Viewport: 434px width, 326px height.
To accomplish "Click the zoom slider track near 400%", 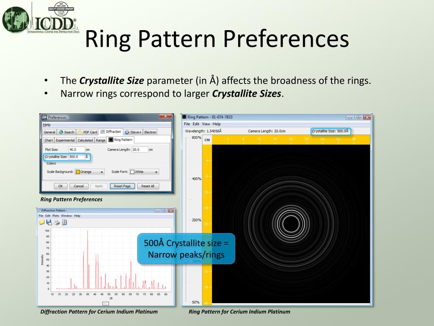I will pyautogui.click(x=186, y=179).
